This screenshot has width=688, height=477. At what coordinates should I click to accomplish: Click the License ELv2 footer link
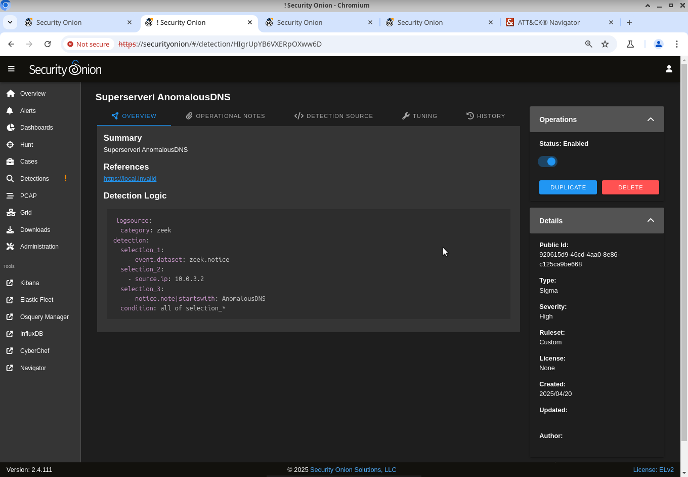653,470
